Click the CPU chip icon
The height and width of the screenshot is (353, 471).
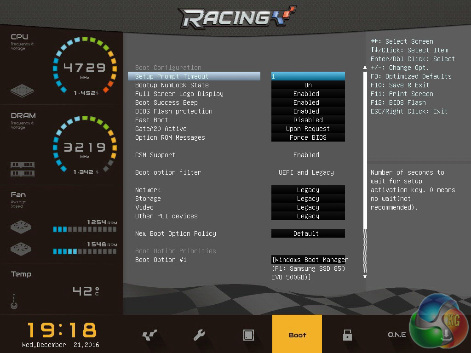[22, 91]
